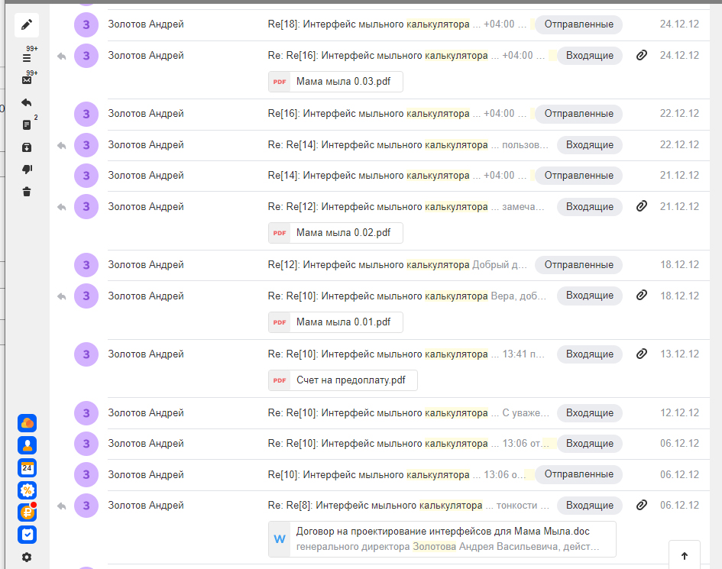This screenshot has width=722, height=569.
Task: Open settings gear in sidebar
Action: coord(27,557)
